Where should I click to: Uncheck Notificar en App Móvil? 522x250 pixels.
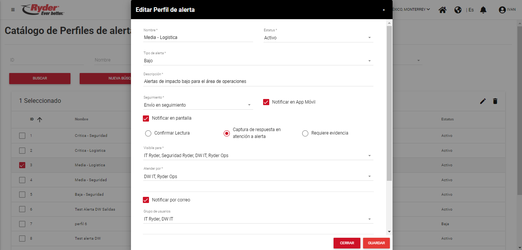(266, 102)
